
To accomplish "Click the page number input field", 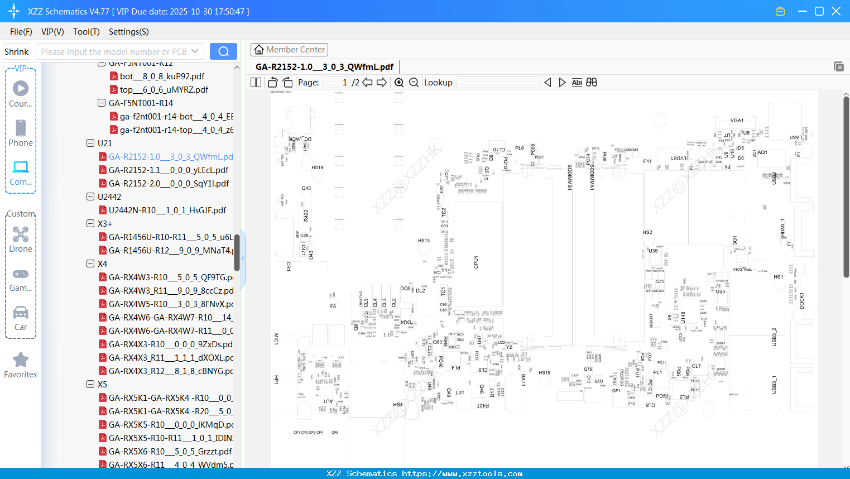I will pyautogui.click(x=336, y=82).
